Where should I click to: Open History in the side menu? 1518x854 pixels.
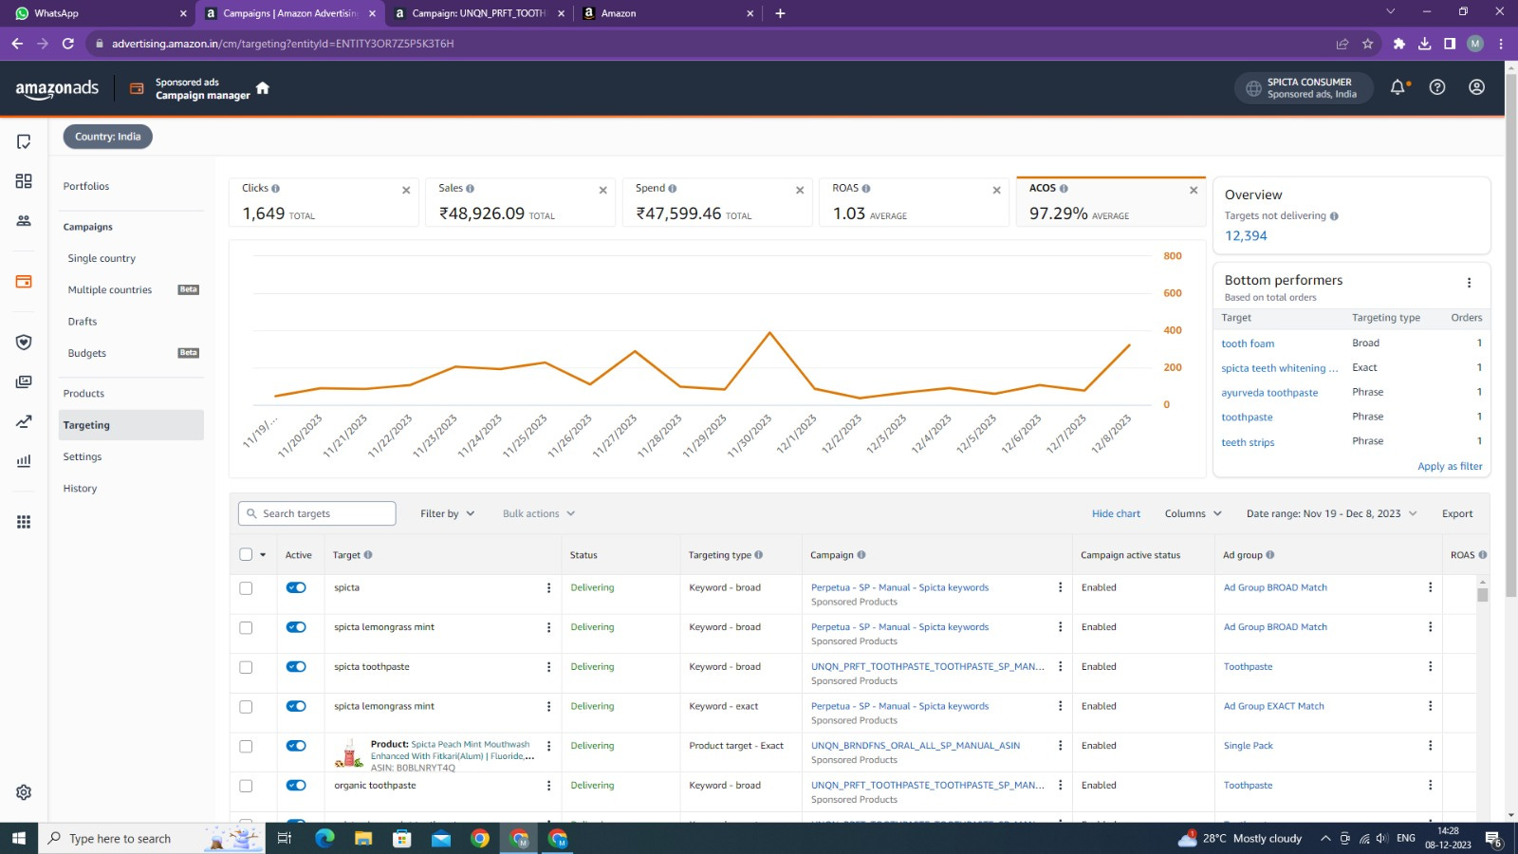(x=80, y=489)
